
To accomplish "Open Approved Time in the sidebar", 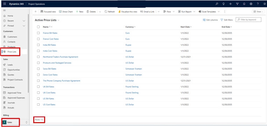I will [x=14, y=93].
